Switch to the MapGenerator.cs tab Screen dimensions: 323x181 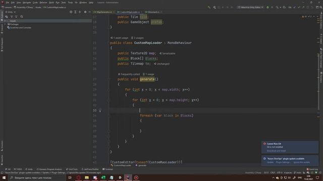104,12
